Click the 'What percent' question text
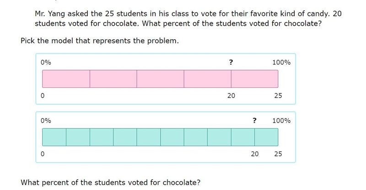Screen dimensions: 366x190 [x=110, y=183]
